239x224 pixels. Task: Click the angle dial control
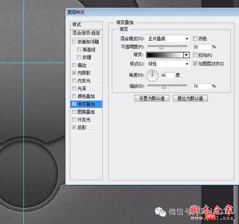152,75
